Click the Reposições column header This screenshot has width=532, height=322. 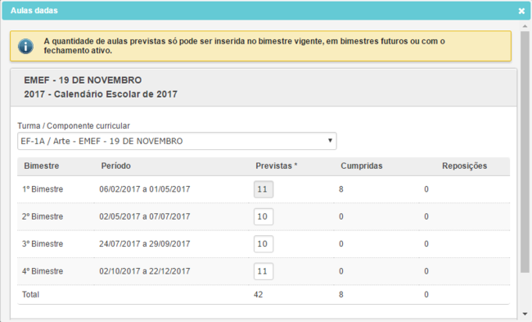(465, 166)
